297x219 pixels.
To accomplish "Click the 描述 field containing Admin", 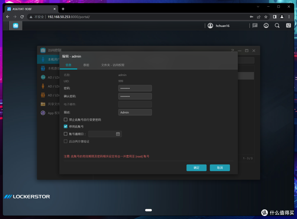I will [135, 112].
